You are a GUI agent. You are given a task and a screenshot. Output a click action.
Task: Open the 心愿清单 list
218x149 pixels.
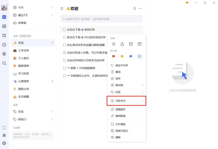[x=33, y=81]
